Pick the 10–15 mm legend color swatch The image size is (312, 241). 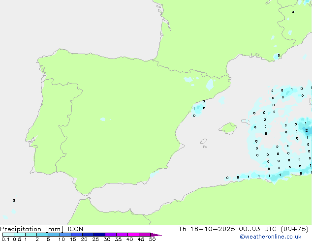point(65,235)
